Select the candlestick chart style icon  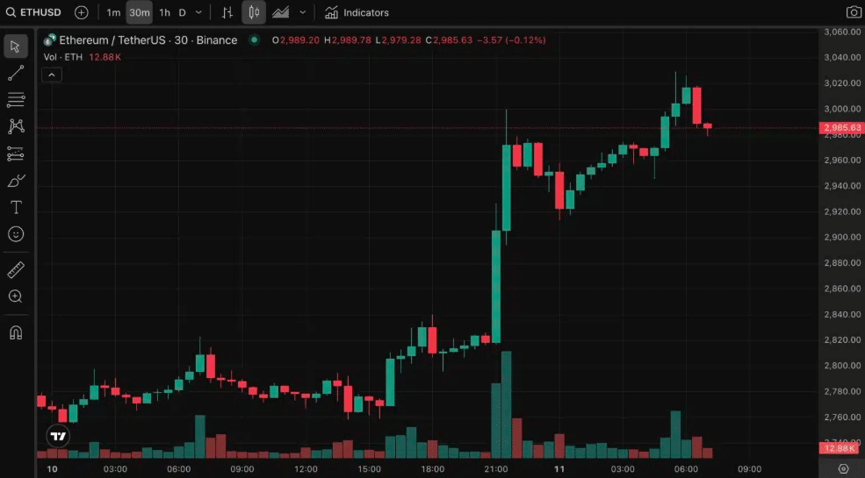coord(254,12)
